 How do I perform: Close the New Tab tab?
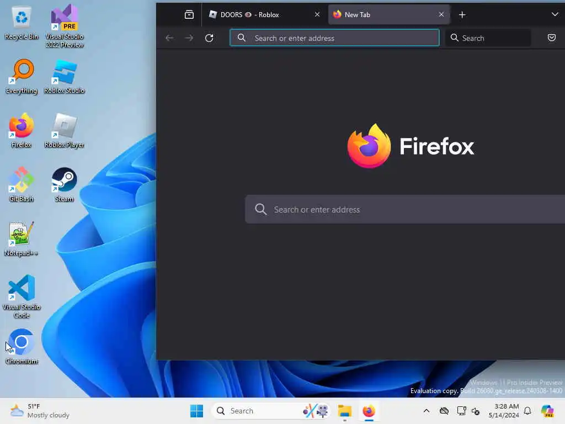click(441, 15)
